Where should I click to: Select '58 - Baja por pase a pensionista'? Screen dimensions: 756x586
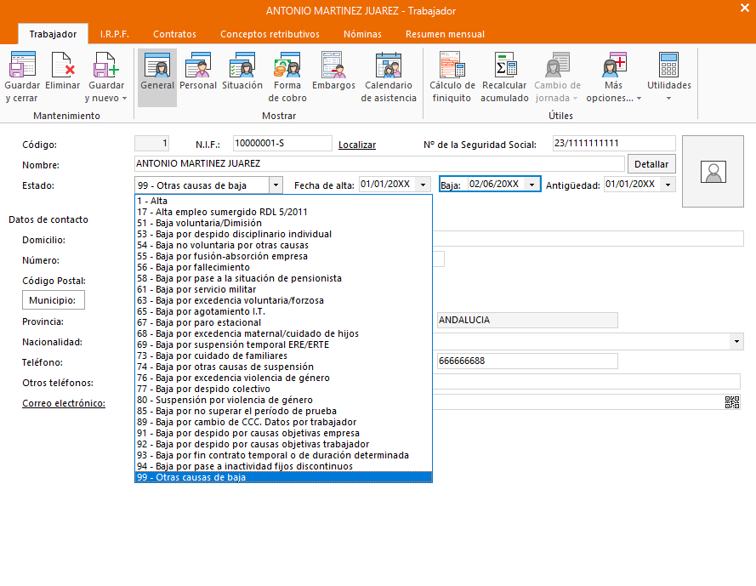[283, 278]
